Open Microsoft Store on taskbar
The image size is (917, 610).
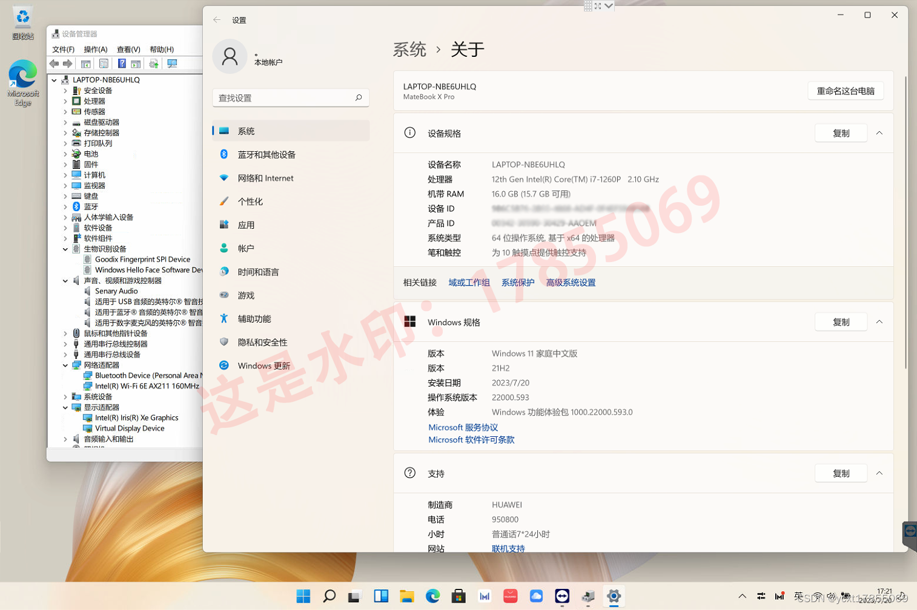coord(458,596)
